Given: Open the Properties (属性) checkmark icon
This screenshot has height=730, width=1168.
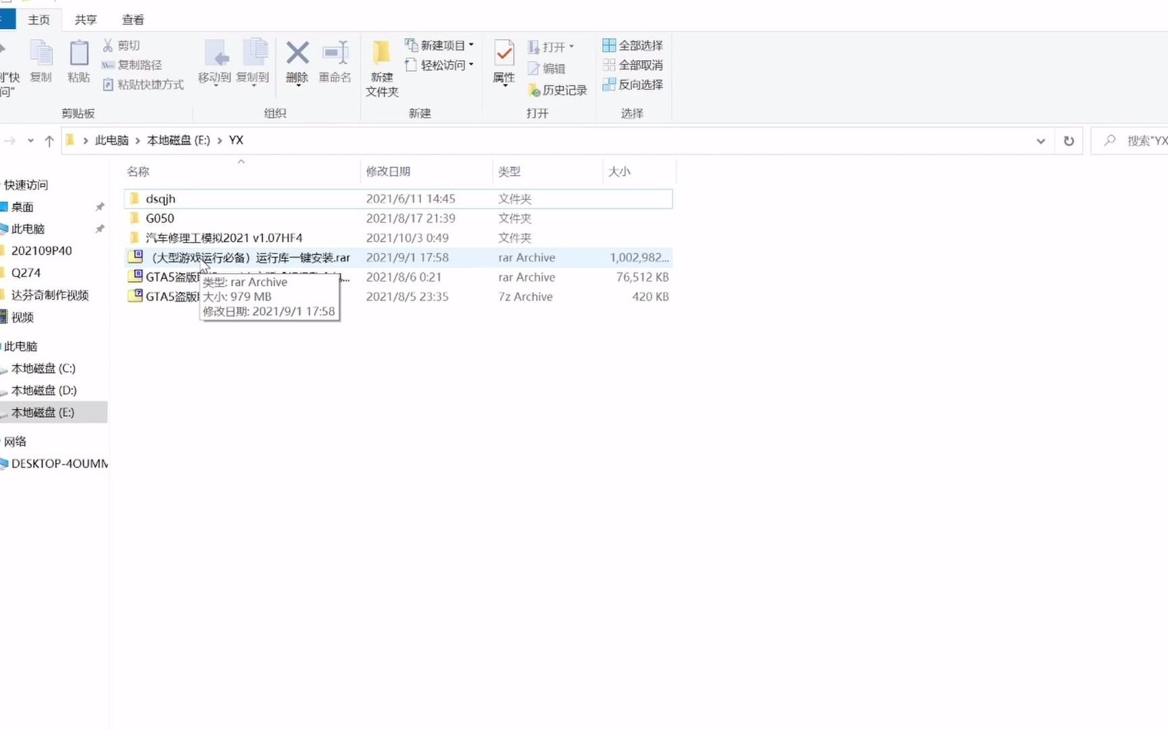Looking at the screenshot, I should tap(504, 53).
